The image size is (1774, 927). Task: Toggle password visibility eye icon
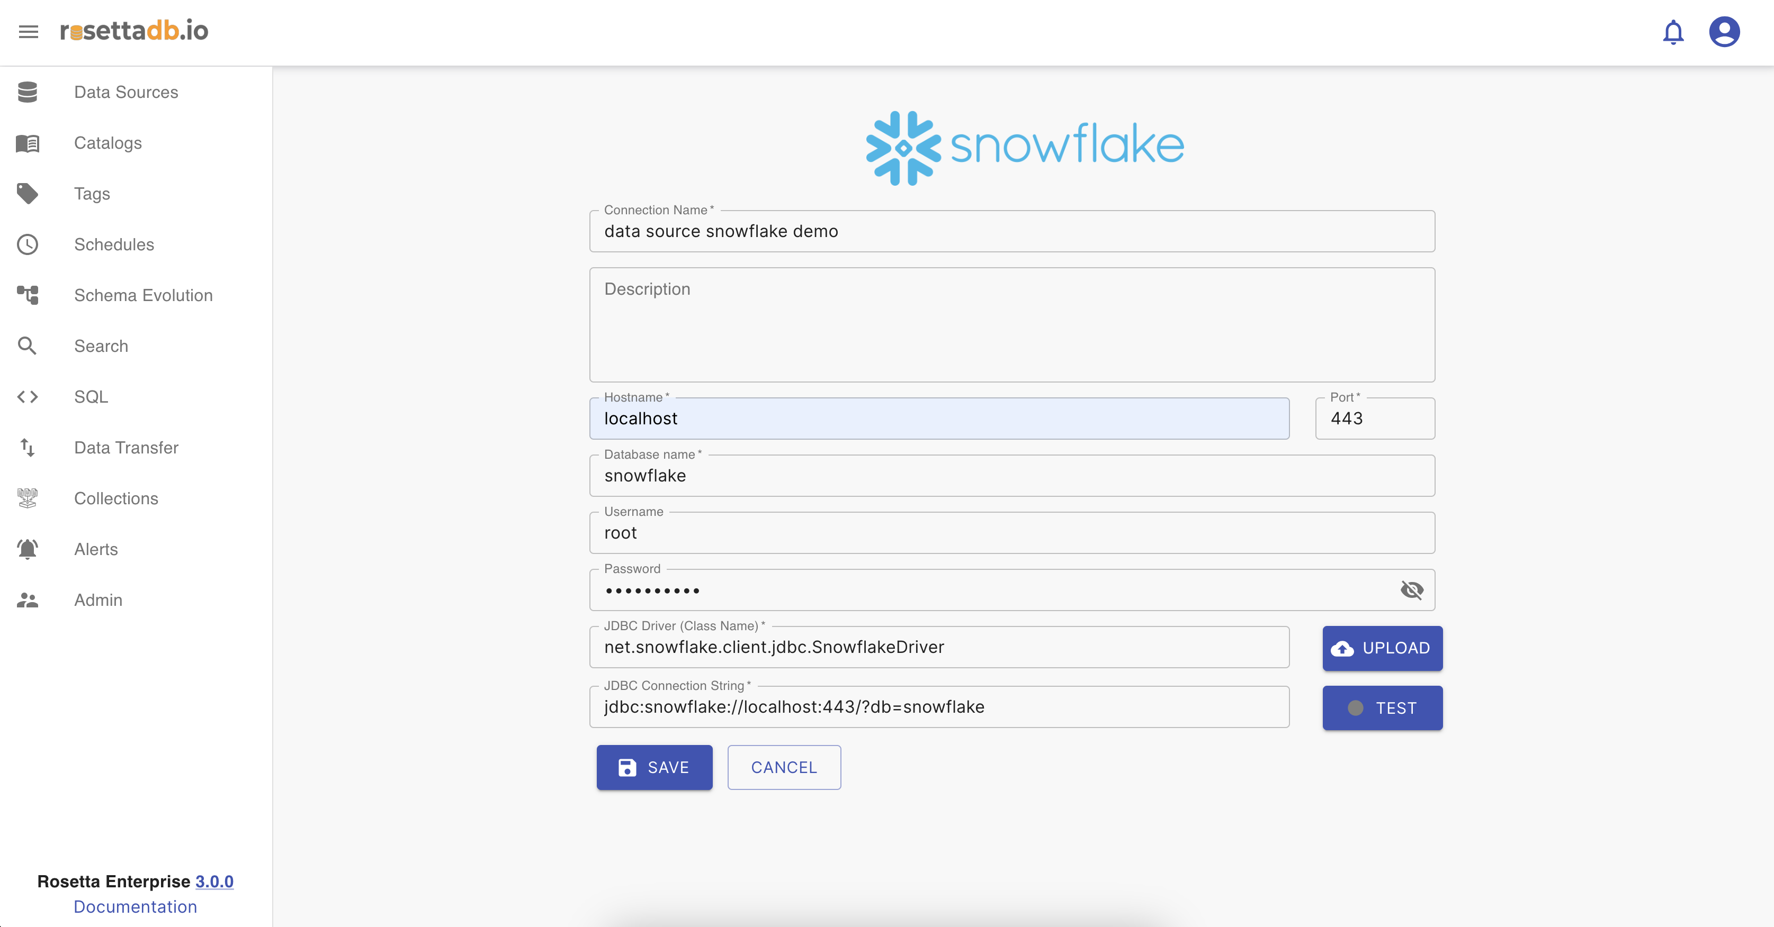1412,590
